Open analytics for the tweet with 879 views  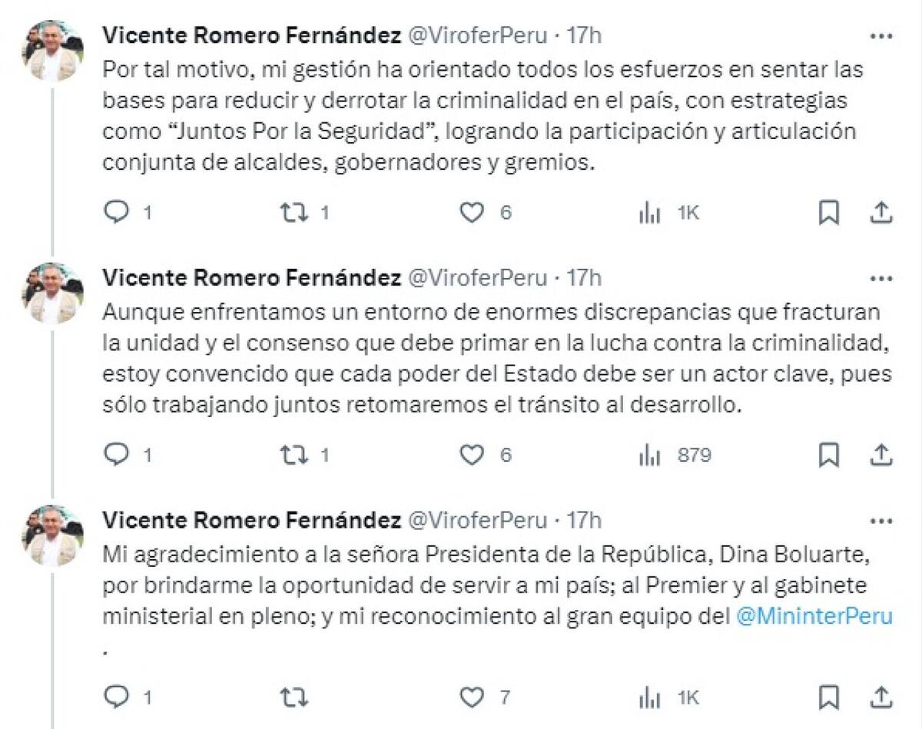click(651, 456)
